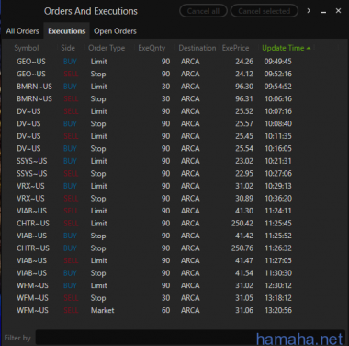Image resolution: width=349 pixels, height=346 pixels.
Task: Select VRX~US buy at 31.02
Action: click(174, 186)
